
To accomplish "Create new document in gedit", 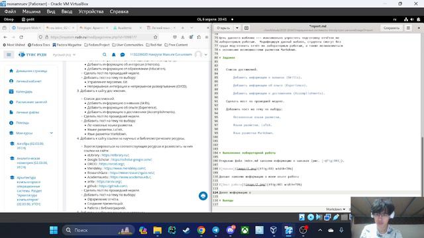I will [246, 28].
